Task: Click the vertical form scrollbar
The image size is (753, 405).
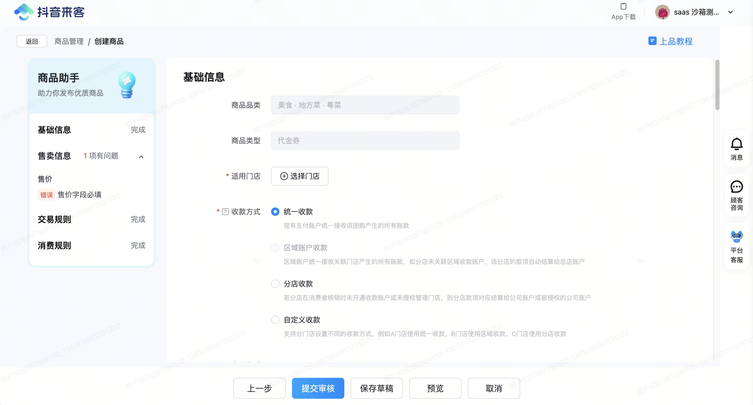Action: coord(717,85)
